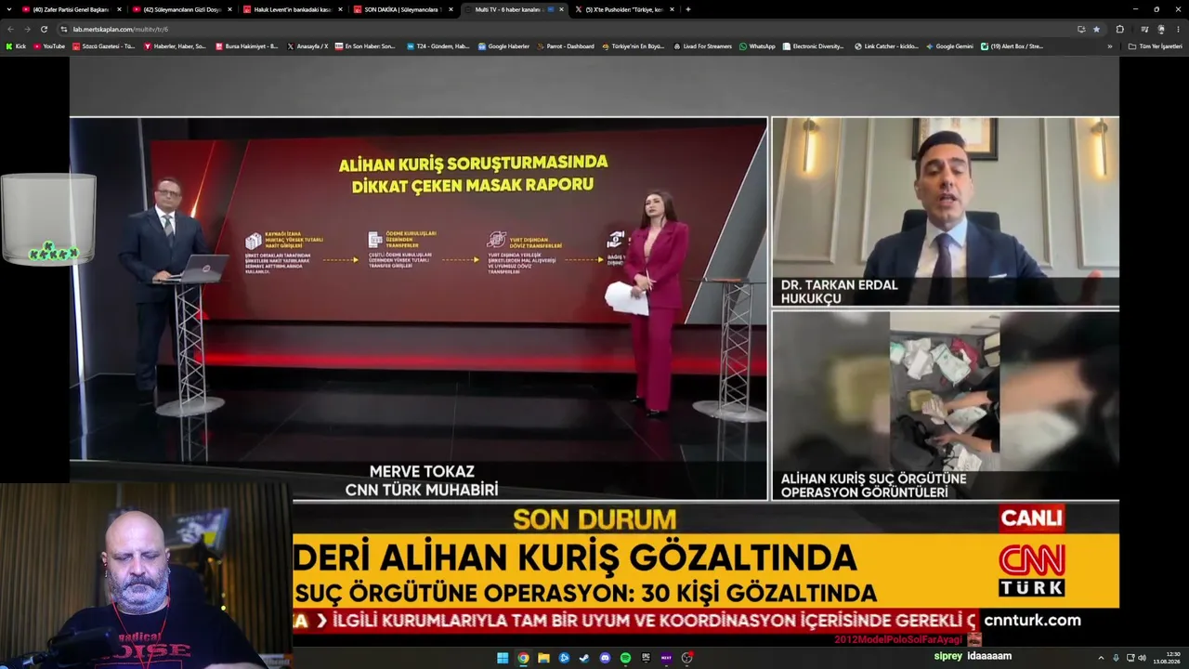Viewport: 1189px width, 669px height.
Task: Click the install/cast screen icon in address bar
Action: click(x=1081, y=29)
